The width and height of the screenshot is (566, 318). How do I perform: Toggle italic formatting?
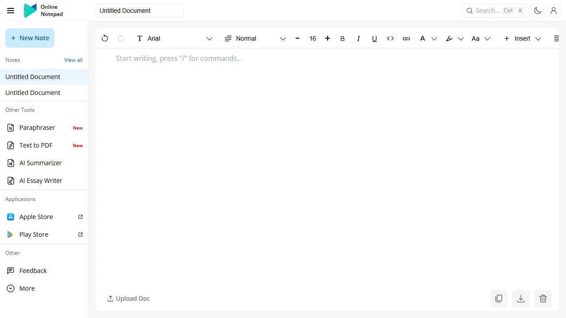358,38
